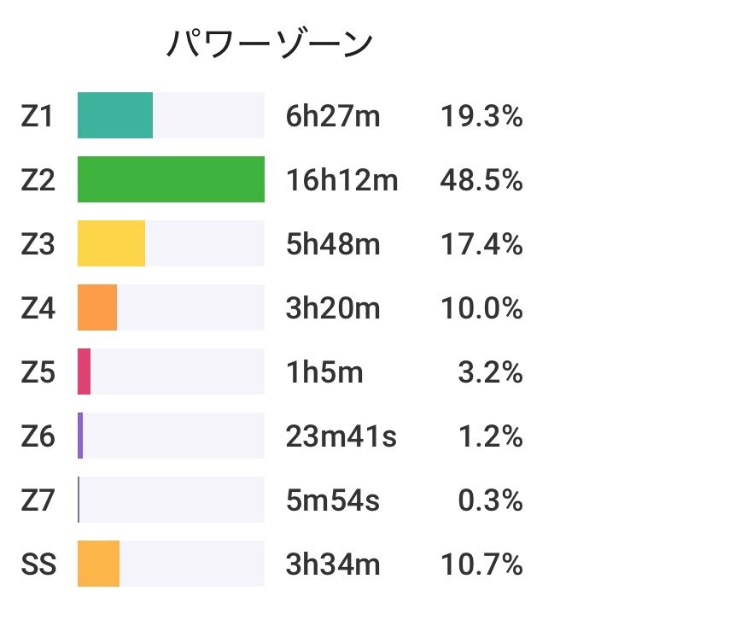Click the Z2 zone label
The image size is (741, 620).
38,179
